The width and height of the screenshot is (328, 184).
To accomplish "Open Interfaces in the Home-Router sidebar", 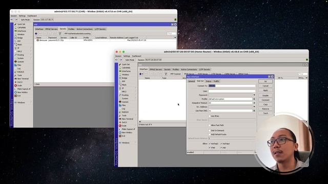I will 126,71.
